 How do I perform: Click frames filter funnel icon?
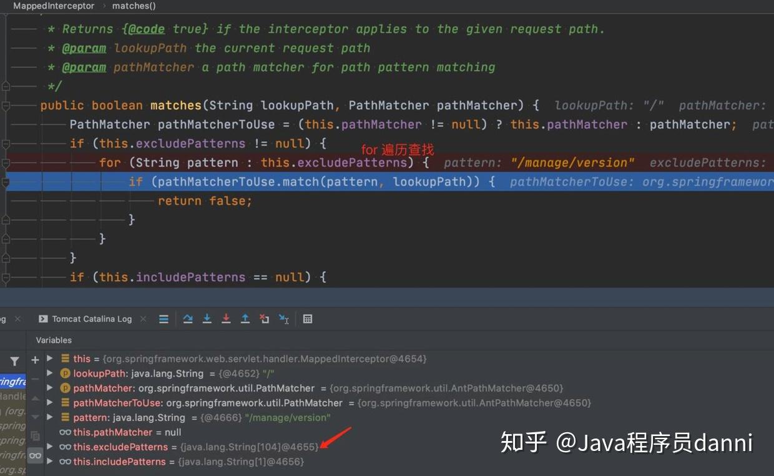[14, 360]
